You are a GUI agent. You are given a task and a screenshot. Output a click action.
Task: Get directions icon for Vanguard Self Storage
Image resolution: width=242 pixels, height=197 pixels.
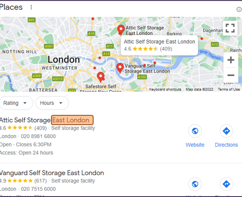pyautogui.click(x=226, y=184)
